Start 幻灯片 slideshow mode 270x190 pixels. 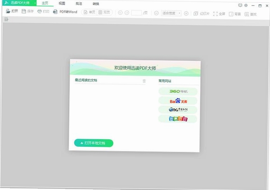tap(201, 13)
